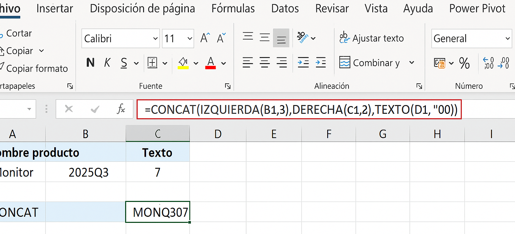Viewport: 515px width, 234px height.
Task: Open the font size 11 dropdown
Action: click(x=190, y=38)
